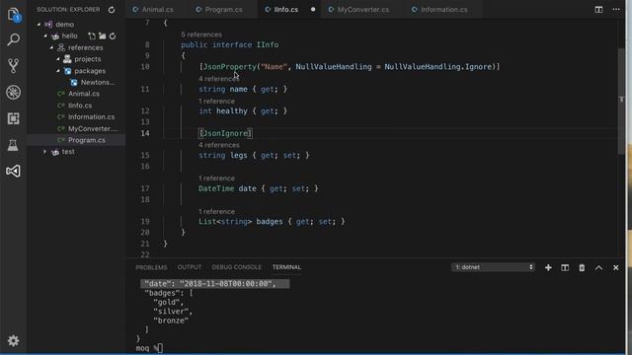Click '1 reference' CodeLens above date property

(216, 178)
